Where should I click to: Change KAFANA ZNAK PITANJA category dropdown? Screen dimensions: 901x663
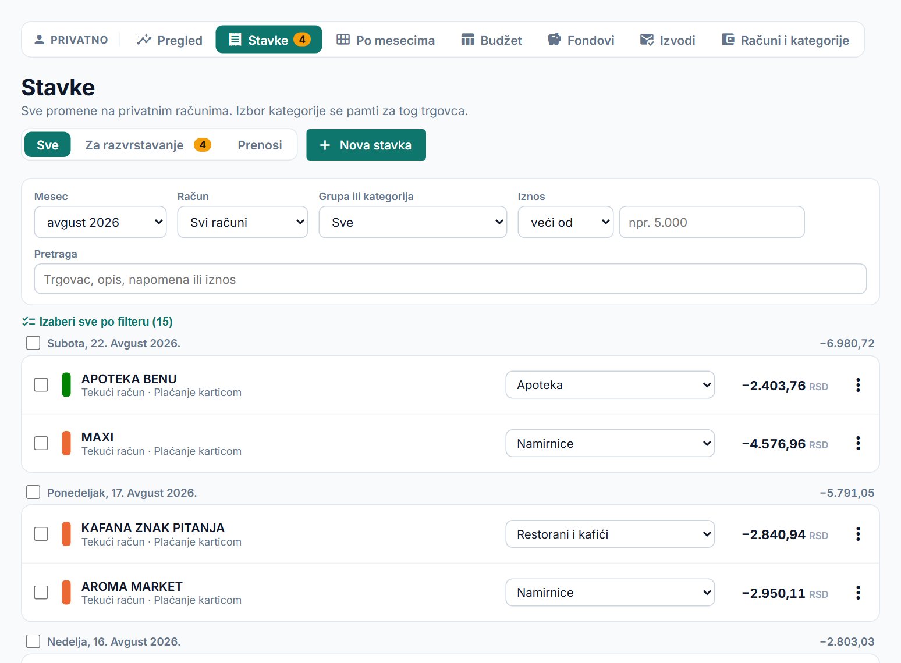[610, 534]
